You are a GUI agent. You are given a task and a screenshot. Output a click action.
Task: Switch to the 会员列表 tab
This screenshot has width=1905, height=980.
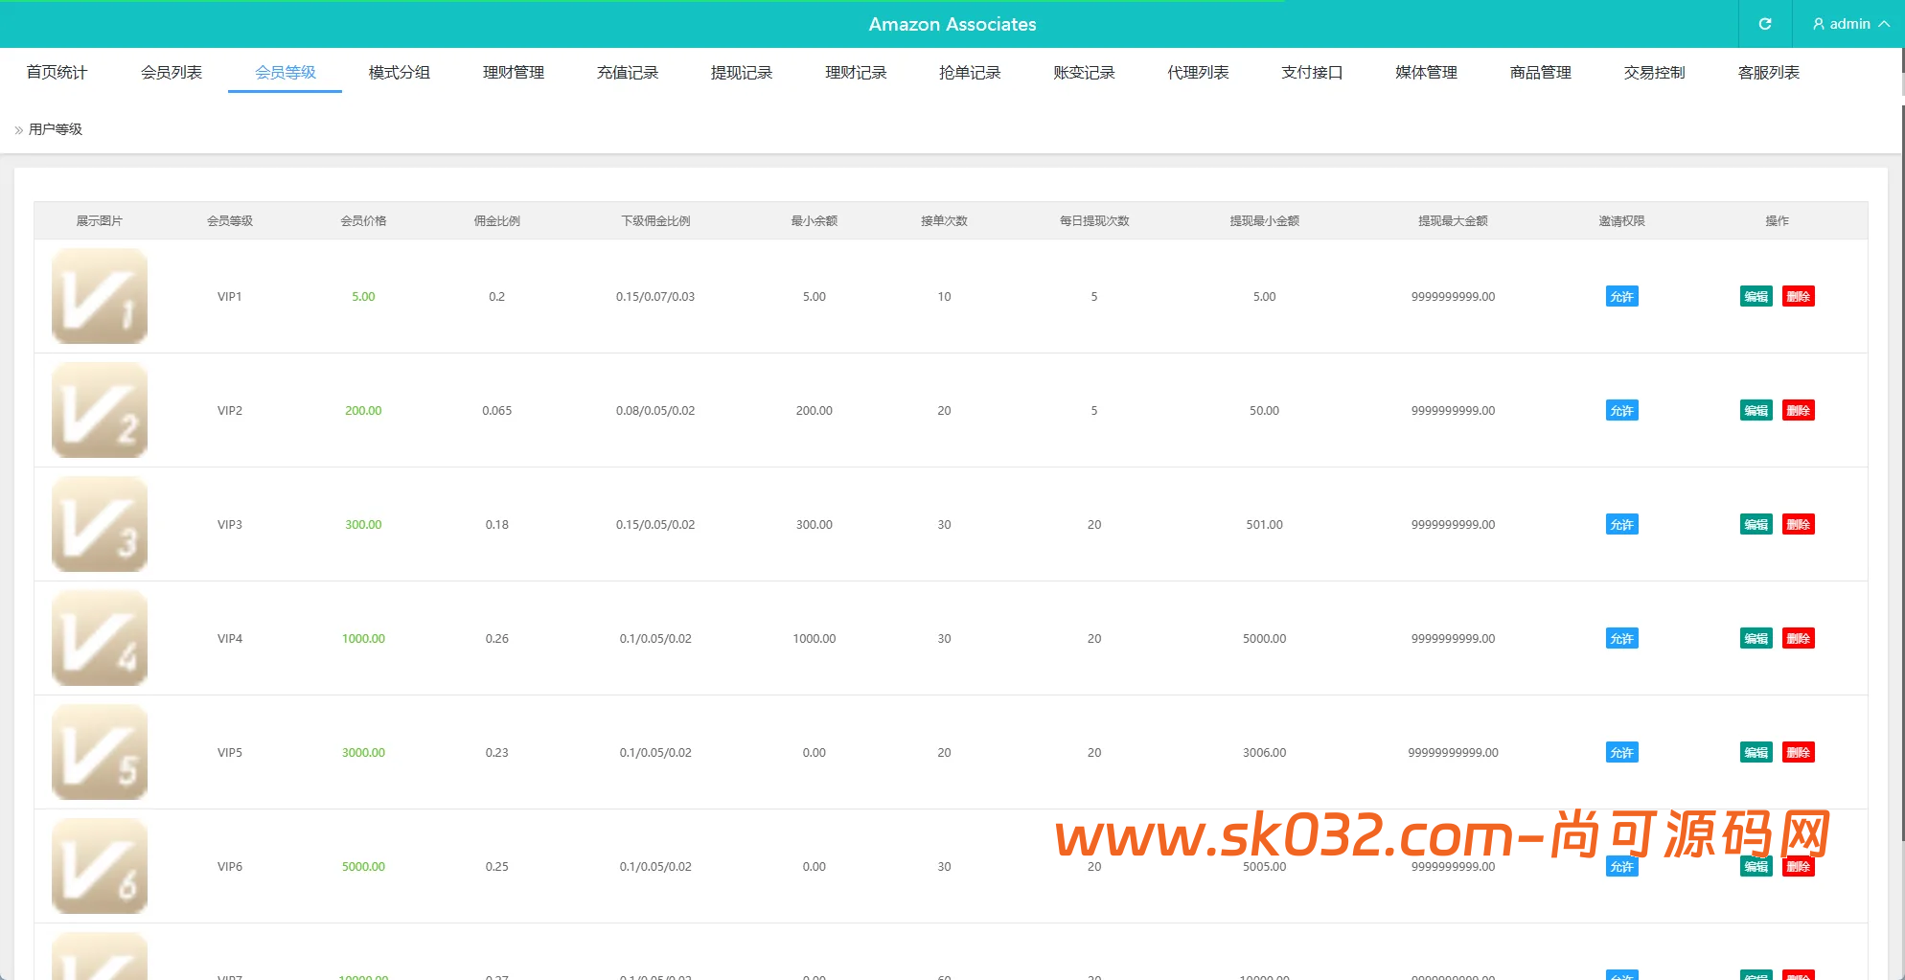pyautogui.click(x=171, y=72)
